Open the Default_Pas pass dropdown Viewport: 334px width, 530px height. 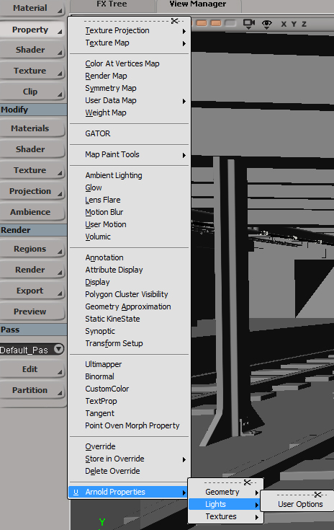pyautogui.click(x=59, y=349)
